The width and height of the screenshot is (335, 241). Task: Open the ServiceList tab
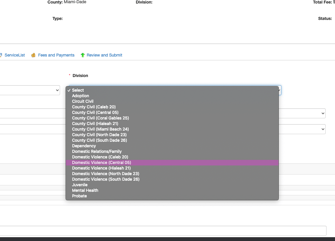(x=15, y=55)
